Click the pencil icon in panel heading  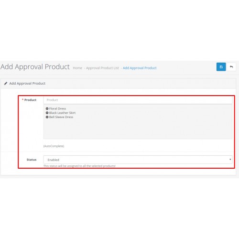click(x=6, y=83)
